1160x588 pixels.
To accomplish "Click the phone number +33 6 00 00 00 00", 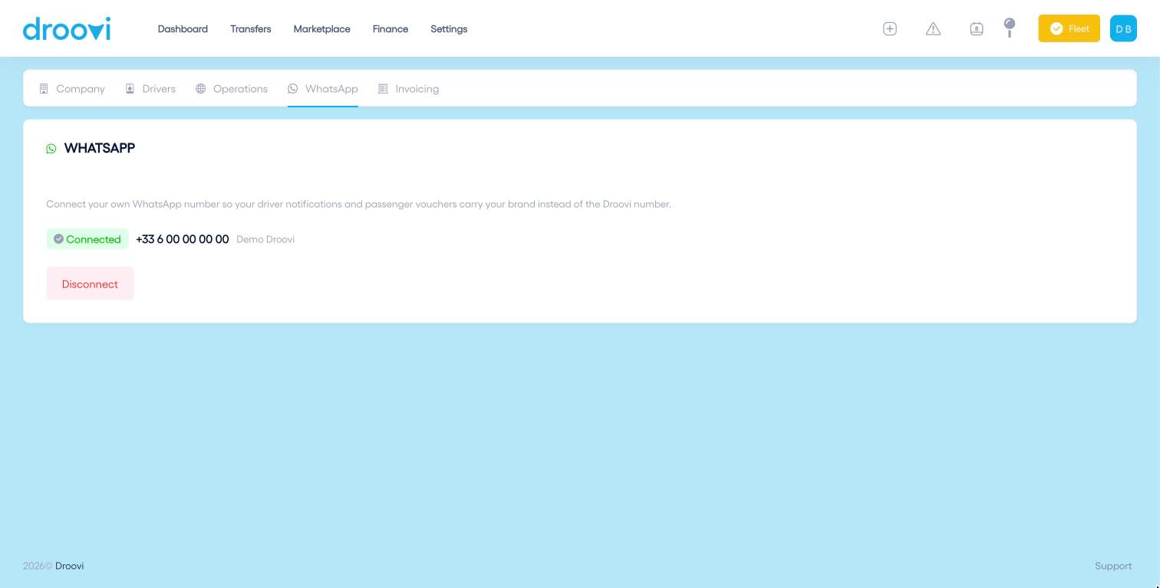I will 183,239.
